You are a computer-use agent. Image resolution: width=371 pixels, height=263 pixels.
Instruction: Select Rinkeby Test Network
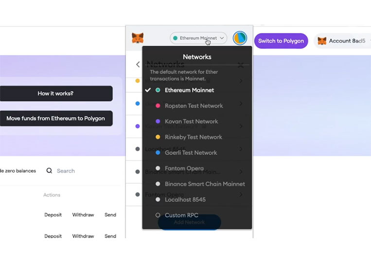click(197, 137)
